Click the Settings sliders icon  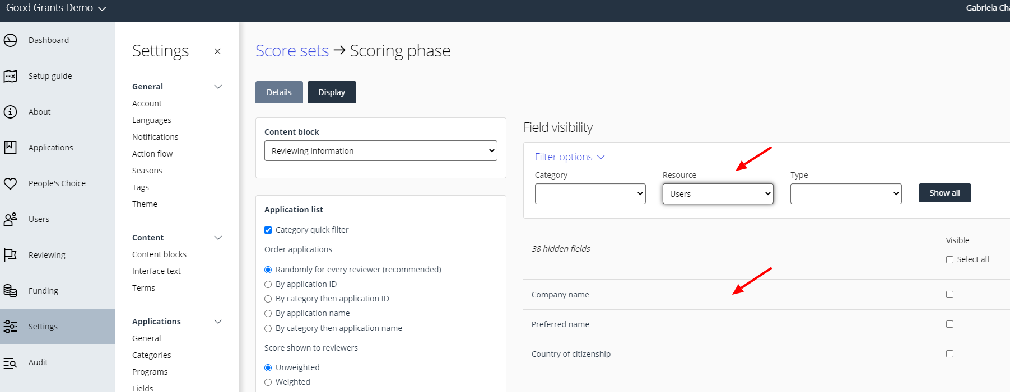coord(10,327)
